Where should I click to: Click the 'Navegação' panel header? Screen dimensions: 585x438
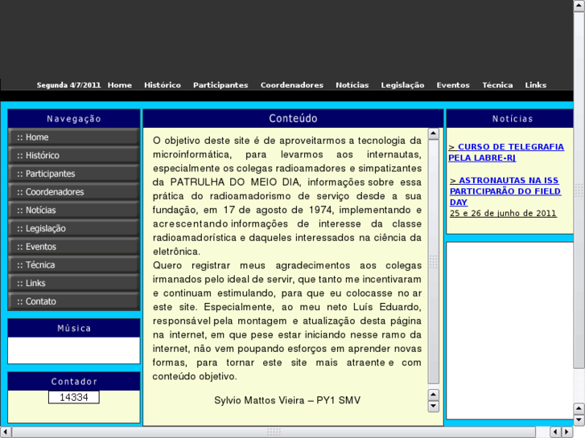[74, 119]
